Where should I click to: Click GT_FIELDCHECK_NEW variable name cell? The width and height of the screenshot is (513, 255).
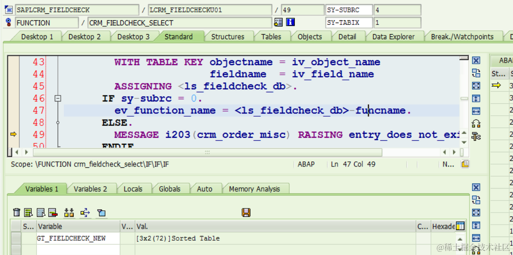(x=78, y=238)
